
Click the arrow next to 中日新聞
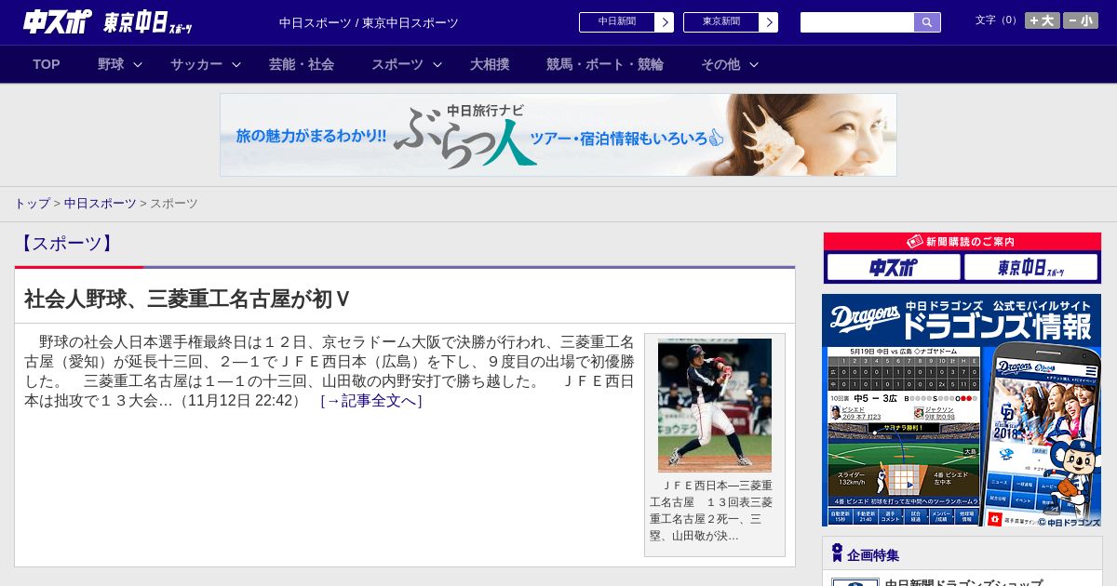(x=665, y=22)
